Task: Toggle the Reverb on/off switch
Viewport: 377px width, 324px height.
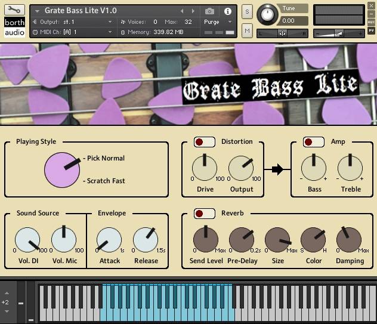Action: pyautogui.click(x=205, y=213)
